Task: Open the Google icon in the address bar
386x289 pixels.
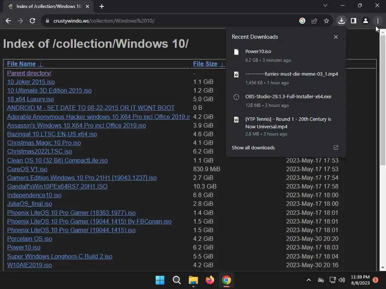Action: click(302, 21)
